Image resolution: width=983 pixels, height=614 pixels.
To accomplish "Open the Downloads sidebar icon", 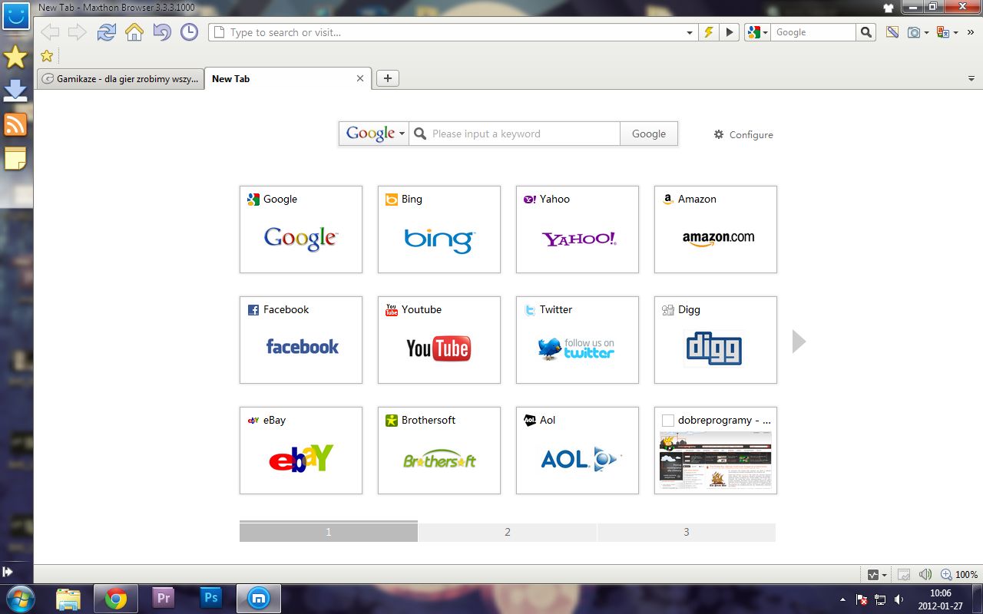I will pos(15,91).
